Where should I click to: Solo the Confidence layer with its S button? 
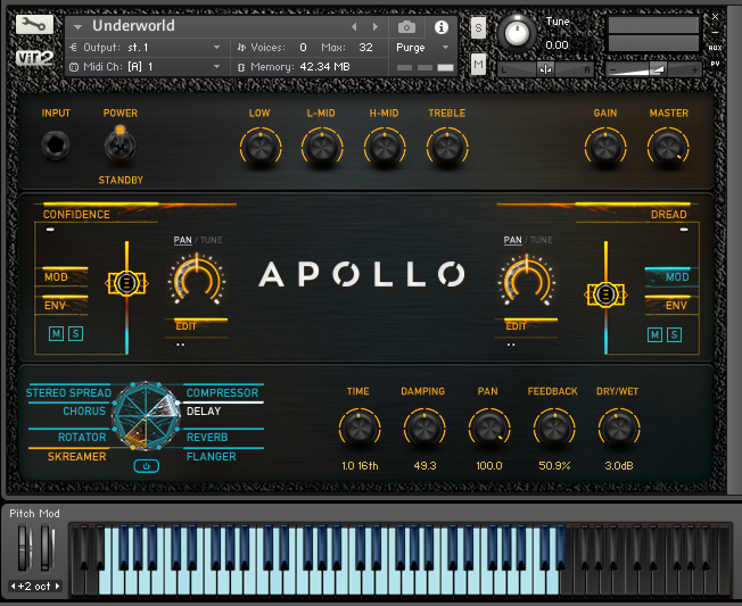coord(75,334)
